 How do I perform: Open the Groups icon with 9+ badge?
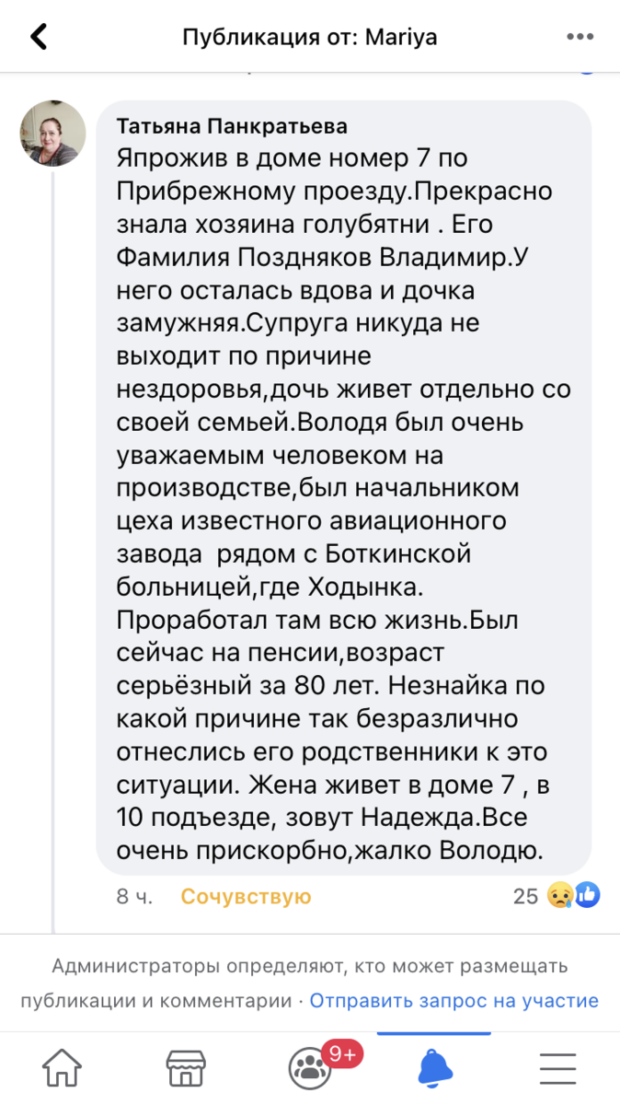310,1068
